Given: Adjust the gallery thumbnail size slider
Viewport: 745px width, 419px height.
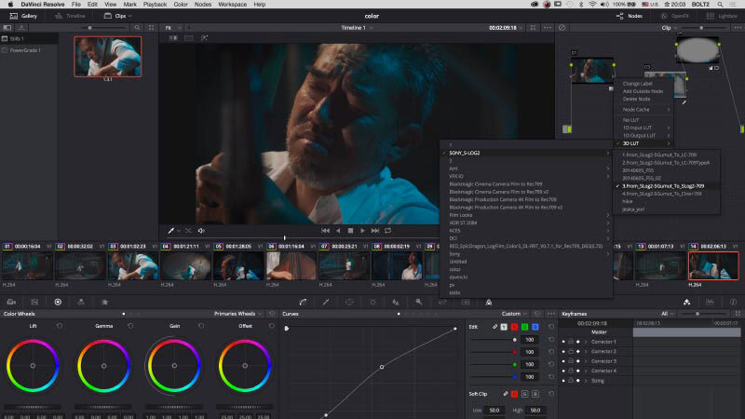Looking at the screenshot, I should coord(89,28).
